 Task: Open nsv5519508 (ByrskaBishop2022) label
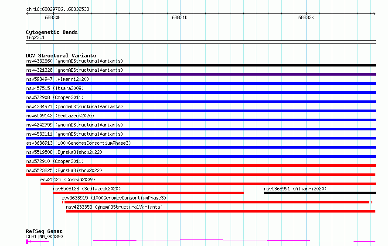tap(64, 152)
